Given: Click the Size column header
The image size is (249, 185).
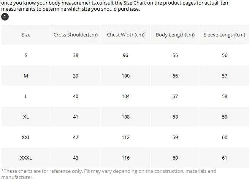Looking at the screenshot, I should [26, 35].
